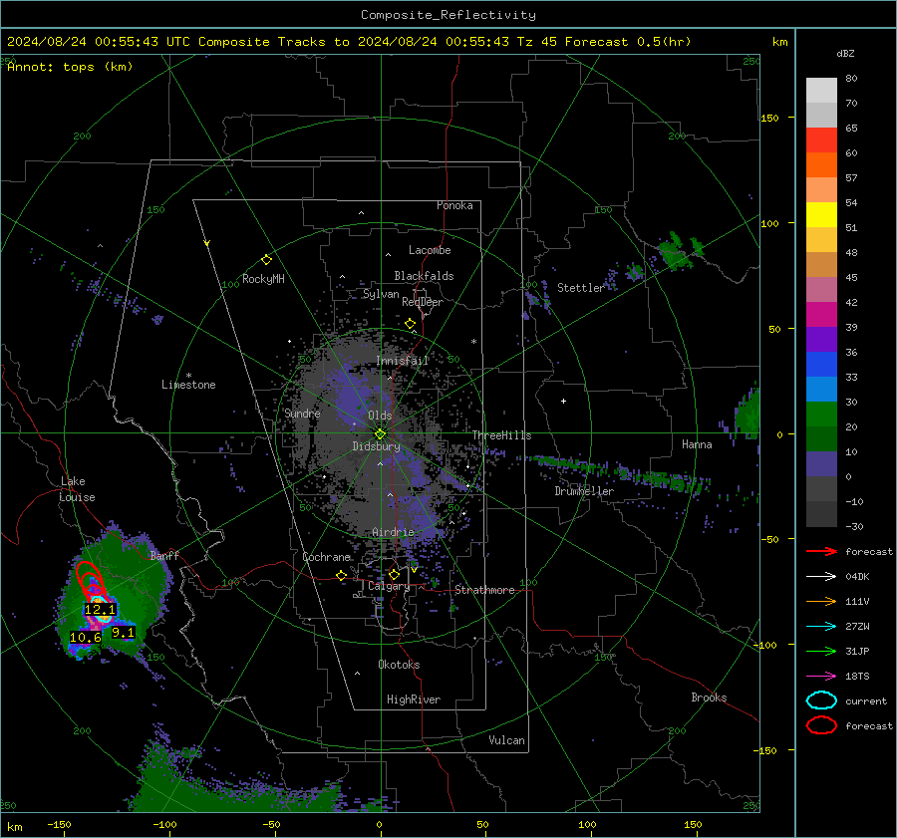Click the Vulcan label
897x838 pixels.
click(x=506, y=740)
